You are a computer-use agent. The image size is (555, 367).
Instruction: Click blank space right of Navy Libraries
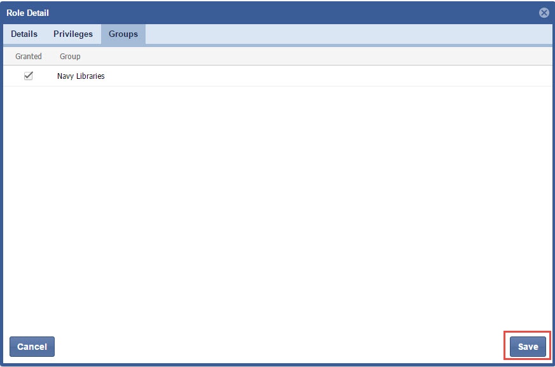(x=318, y=76)
